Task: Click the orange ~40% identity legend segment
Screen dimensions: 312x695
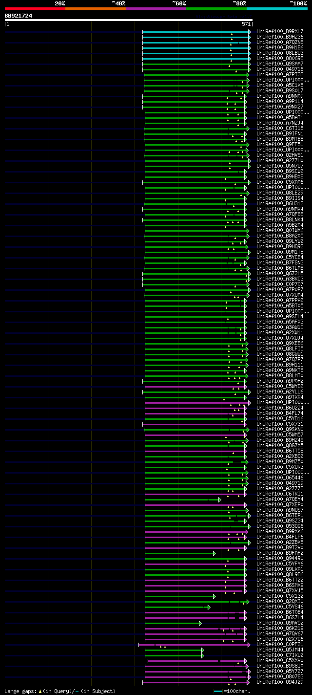Action: (x=96, y=8)
